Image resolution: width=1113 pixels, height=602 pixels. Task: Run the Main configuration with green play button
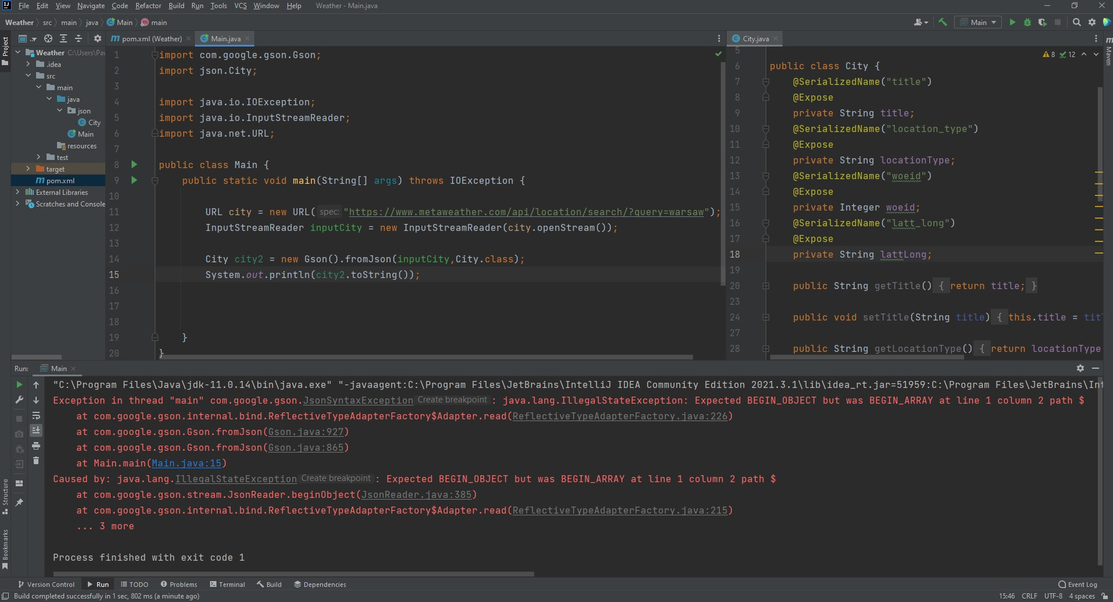tap(1013, 22)
